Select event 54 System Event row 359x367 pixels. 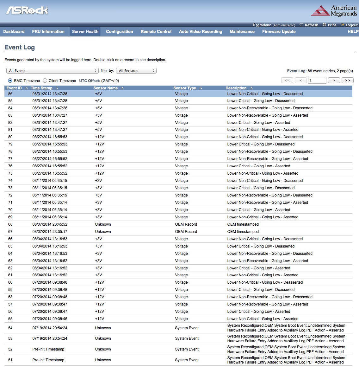click(x=178, y=328)
